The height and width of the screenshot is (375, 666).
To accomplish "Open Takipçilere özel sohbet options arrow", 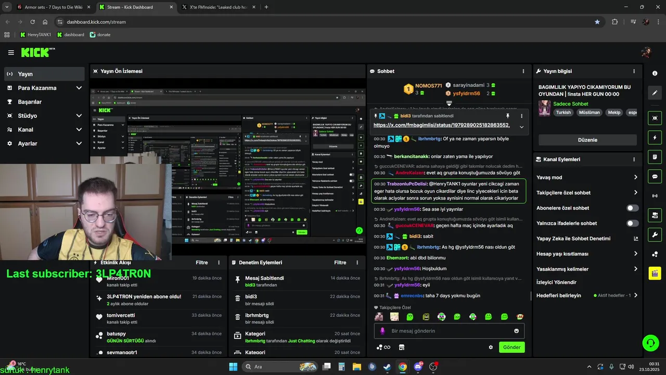I will [635, 192].
